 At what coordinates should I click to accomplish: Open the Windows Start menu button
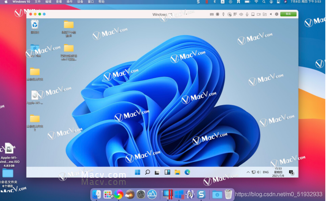tap(137, 172)
